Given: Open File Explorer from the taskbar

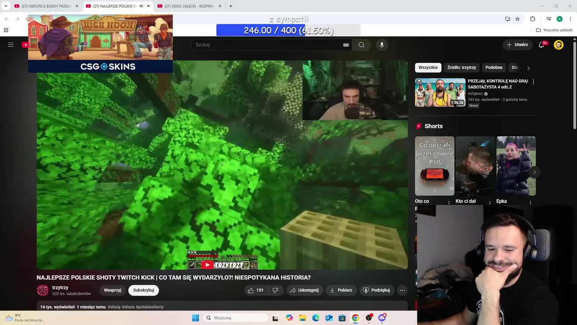Looking at the screenshot, I should 302,318.
